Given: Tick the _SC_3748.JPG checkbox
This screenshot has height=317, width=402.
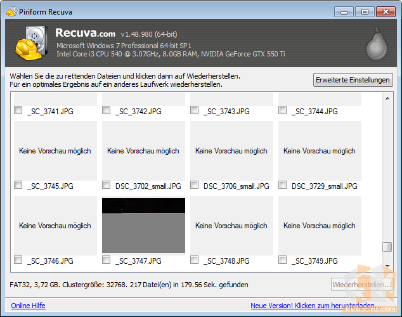Looking at the screenshot, I should tap(194, 260).
